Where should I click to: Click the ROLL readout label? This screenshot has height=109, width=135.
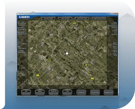pyautogui.click(x=19, y=47)
